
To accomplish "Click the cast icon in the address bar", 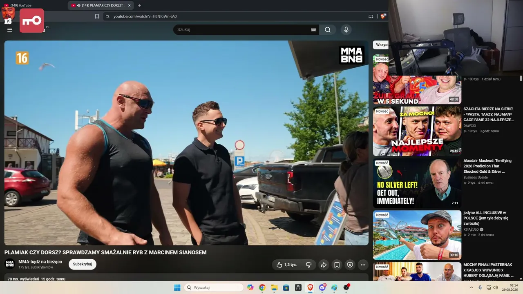I will coord(371,16).
